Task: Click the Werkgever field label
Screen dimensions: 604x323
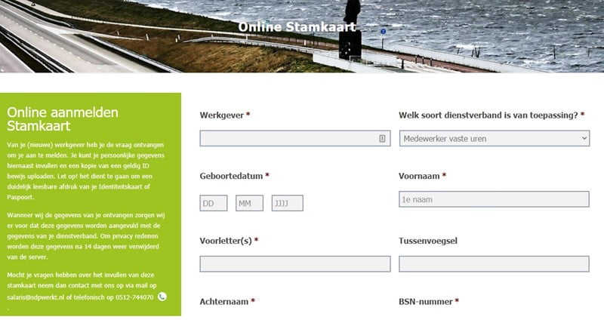Action: [222, 115]
